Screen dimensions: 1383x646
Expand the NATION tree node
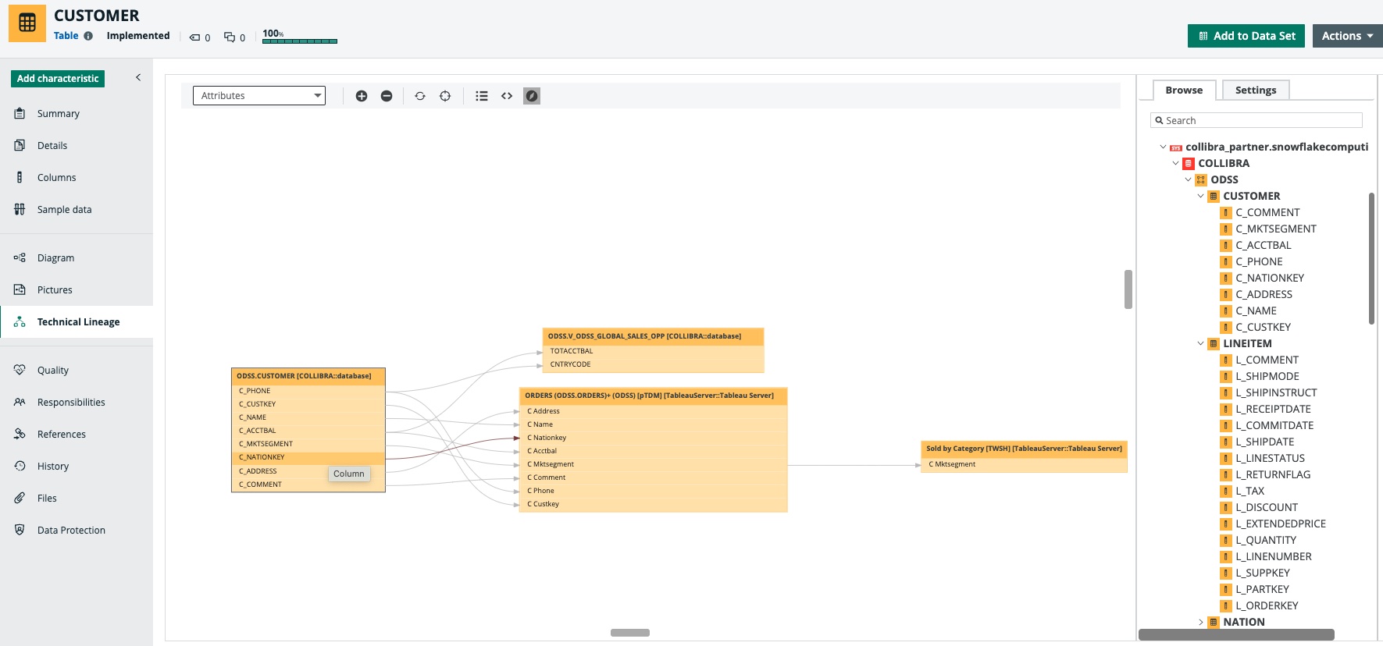1201,622
